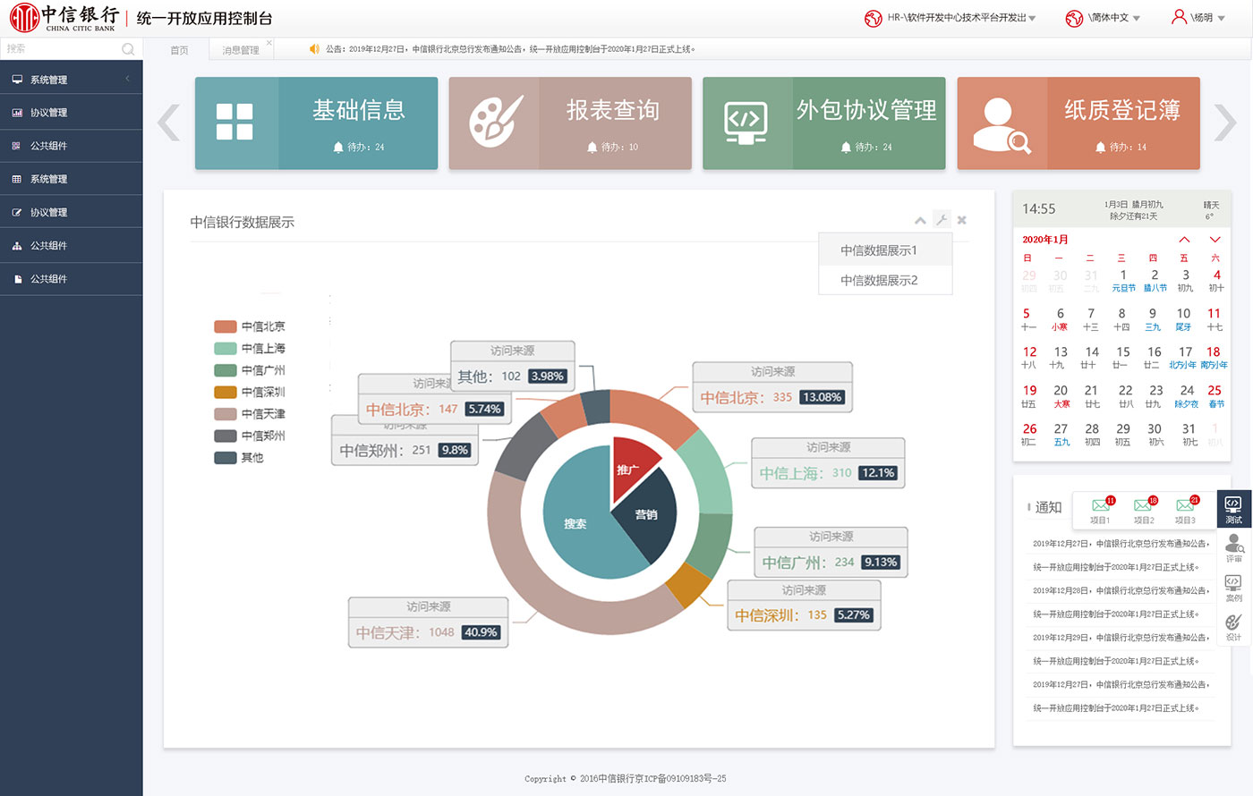Select January 25 春节 on the calendar
The height and width of the screenshot is (796, 1253).
coord(1215,395)
